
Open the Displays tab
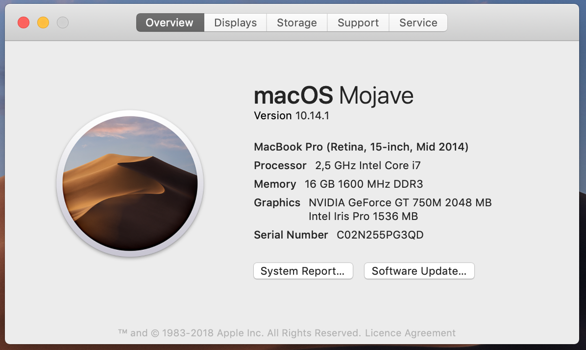(x=236, y=23)
